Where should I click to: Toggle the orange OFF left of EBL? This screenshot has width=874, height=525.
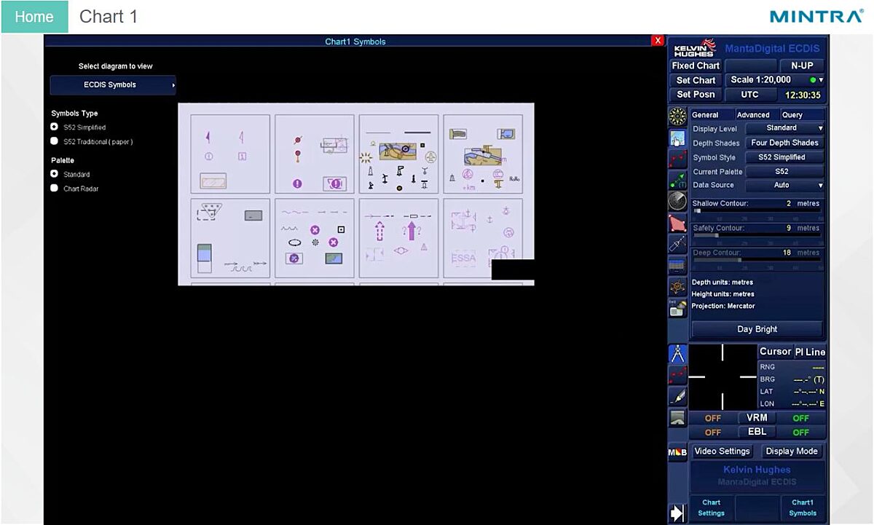[713, 432]
